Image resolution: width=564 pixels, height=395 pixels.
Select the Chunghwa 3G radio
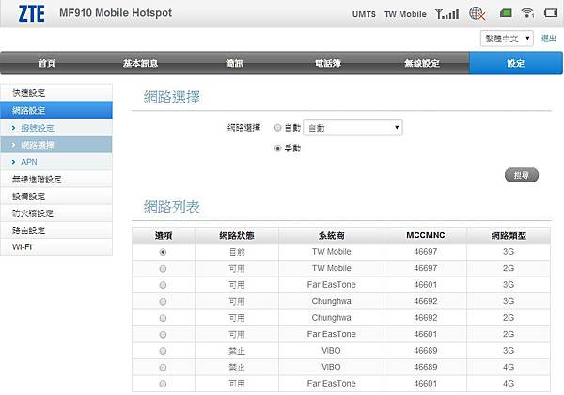(x=163, y=302)
